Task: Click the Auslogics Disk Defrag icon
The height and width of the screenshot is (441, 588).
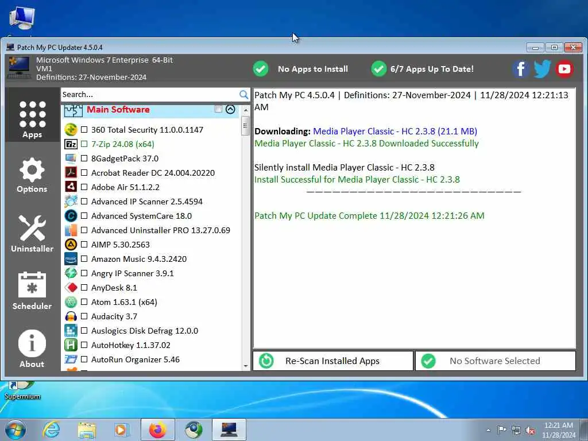Action: tap(71, 331)
